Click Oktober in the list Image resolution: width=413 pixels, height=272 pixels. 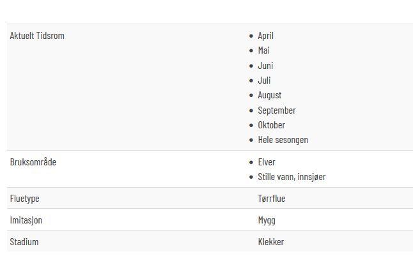271,125
